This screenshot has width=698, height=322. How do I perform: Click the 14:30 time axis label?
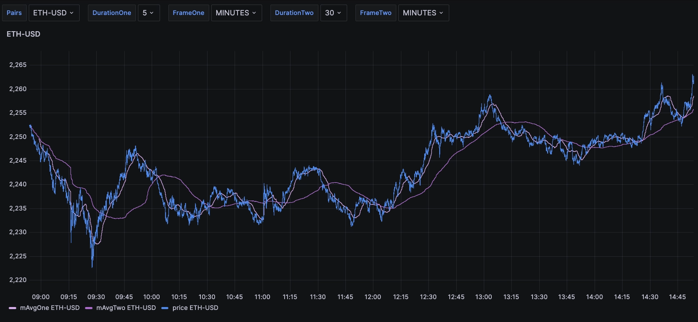point(650,297)
